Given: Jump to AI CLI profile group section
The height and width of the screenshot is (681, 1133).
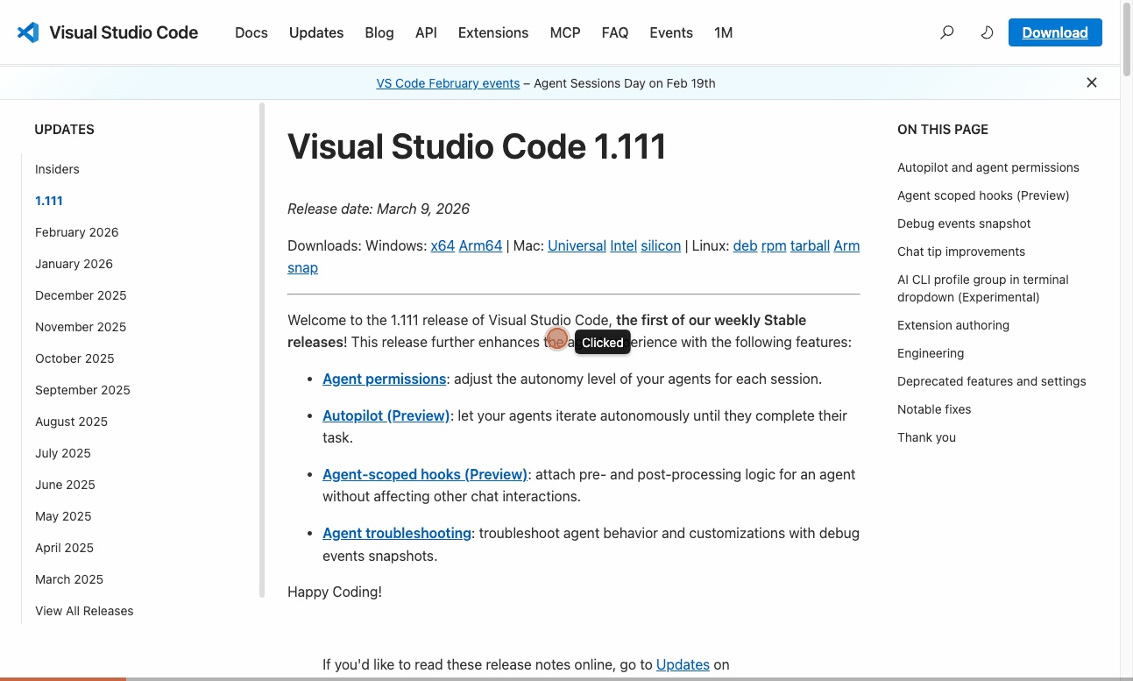Looking at the screenshot, I should point(983,288).
